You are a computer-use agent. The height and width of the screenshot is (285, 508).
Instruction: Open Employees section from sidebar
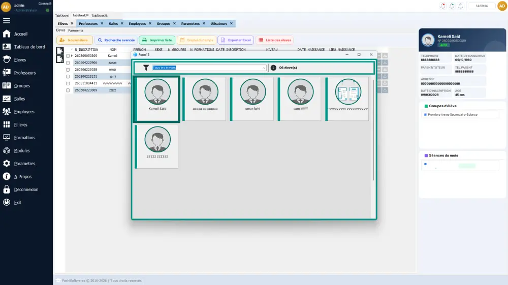click(24, 112)
